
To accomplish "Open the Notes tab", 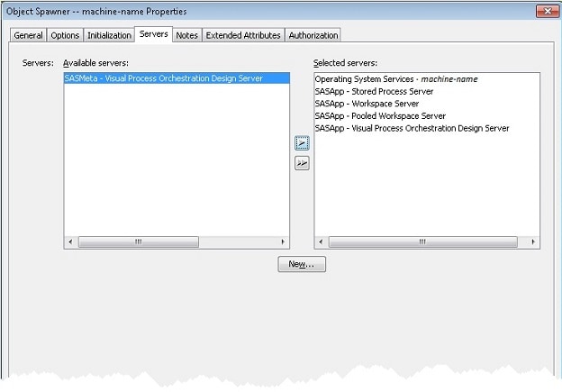I will click(x=186, y=35).
